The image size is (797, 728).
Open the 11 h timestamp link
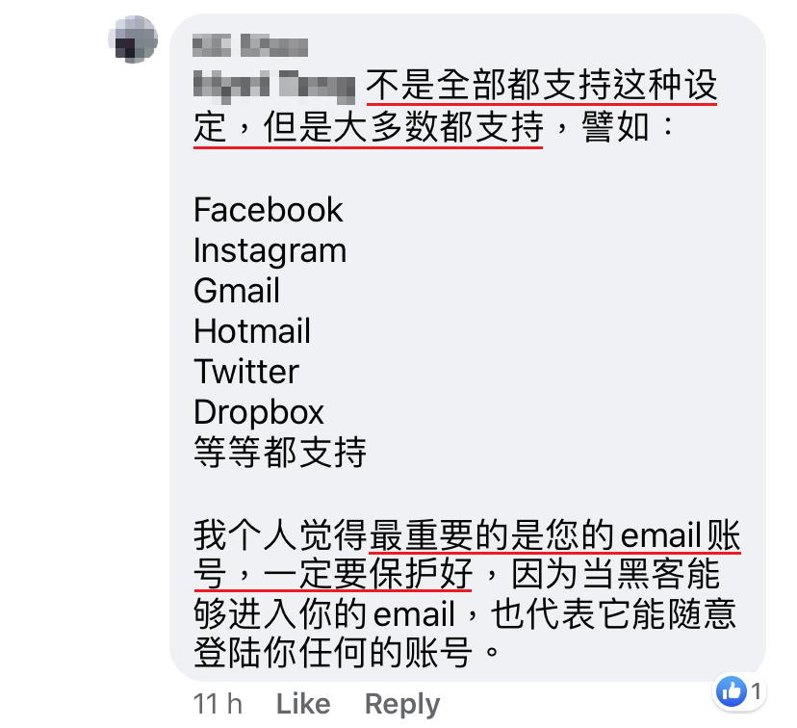click(218, 704)
